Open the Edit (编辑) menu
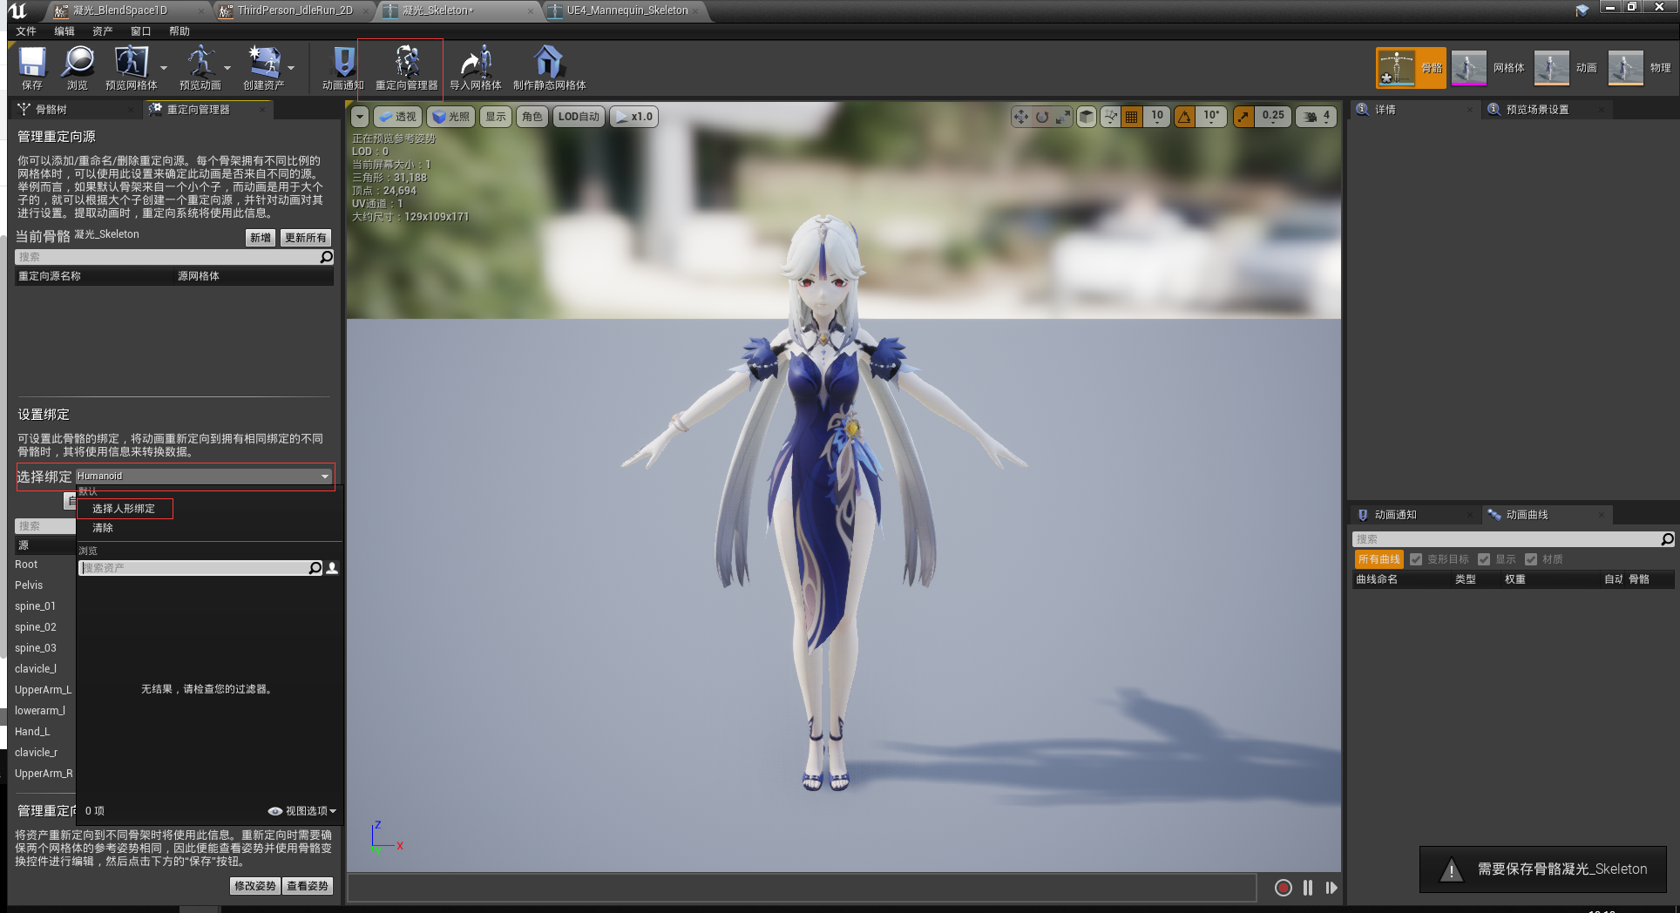1680x913 pixels. click(x=64, y=31)
